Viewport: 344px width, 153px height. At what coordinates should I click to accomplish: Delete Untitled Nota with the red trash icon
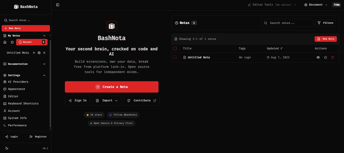tap(333, 57)
